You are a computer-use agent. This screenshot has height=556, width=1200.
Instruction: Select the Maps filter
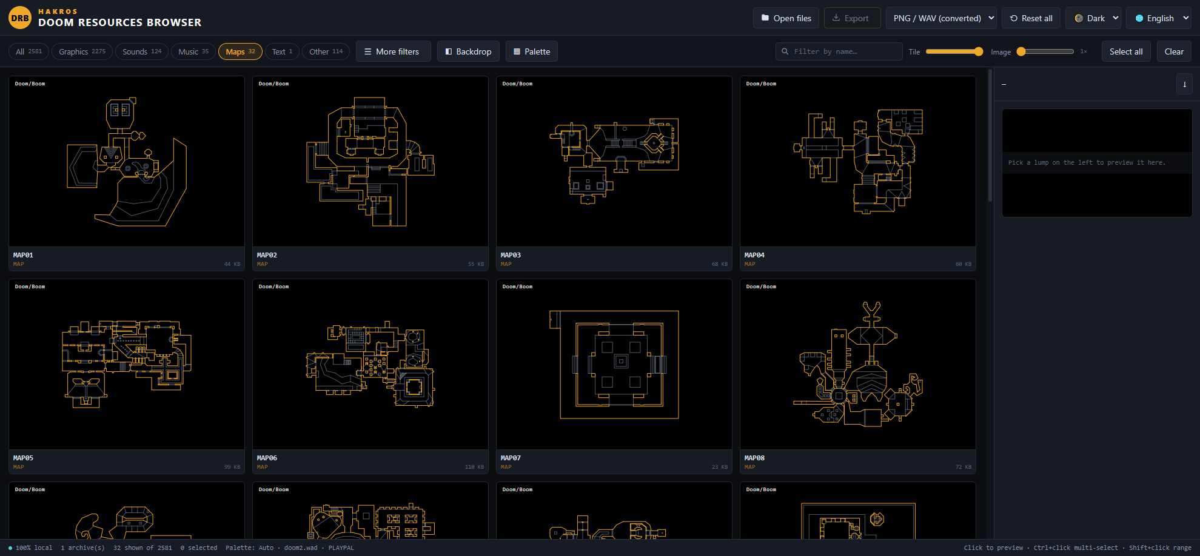pos(240,51)
